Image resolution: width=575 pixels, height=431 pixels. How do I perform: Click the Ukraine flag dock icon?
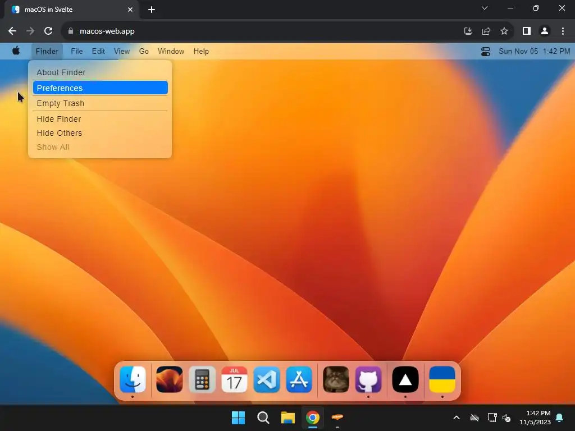[442, 379]
